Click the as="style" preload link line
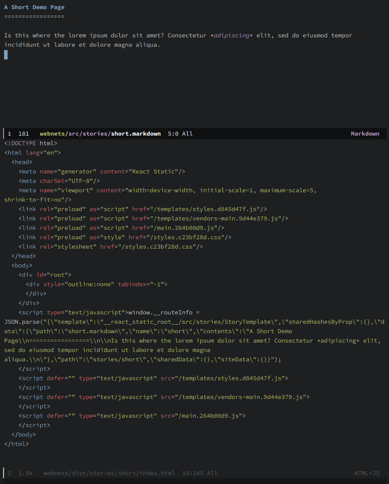 [125, 237]
